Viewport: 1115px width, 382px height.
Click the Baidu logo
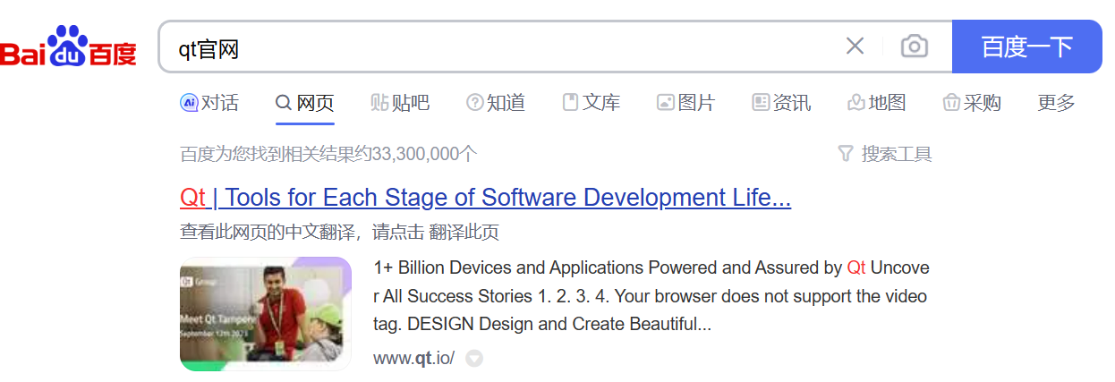coord(69,47)
